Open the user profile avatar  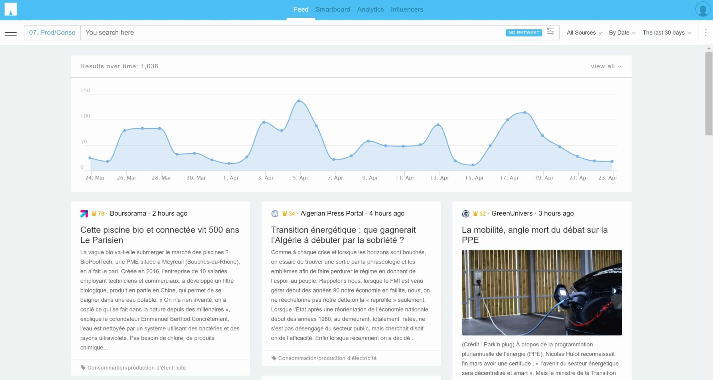click(x=702, y=9)
